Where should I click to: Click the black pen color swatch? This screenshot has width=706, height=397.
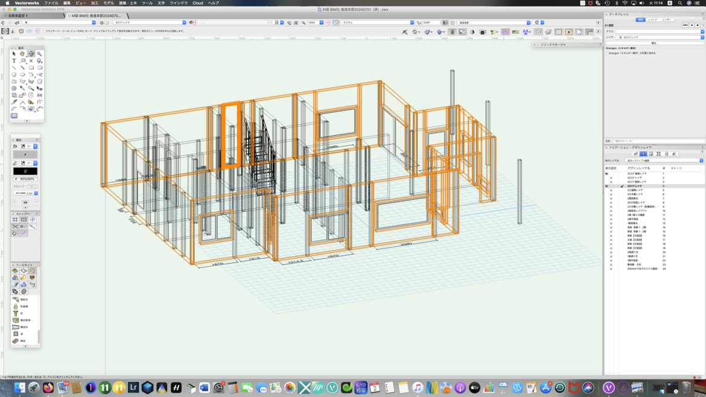pyautogui.click(x=25, y=171)
